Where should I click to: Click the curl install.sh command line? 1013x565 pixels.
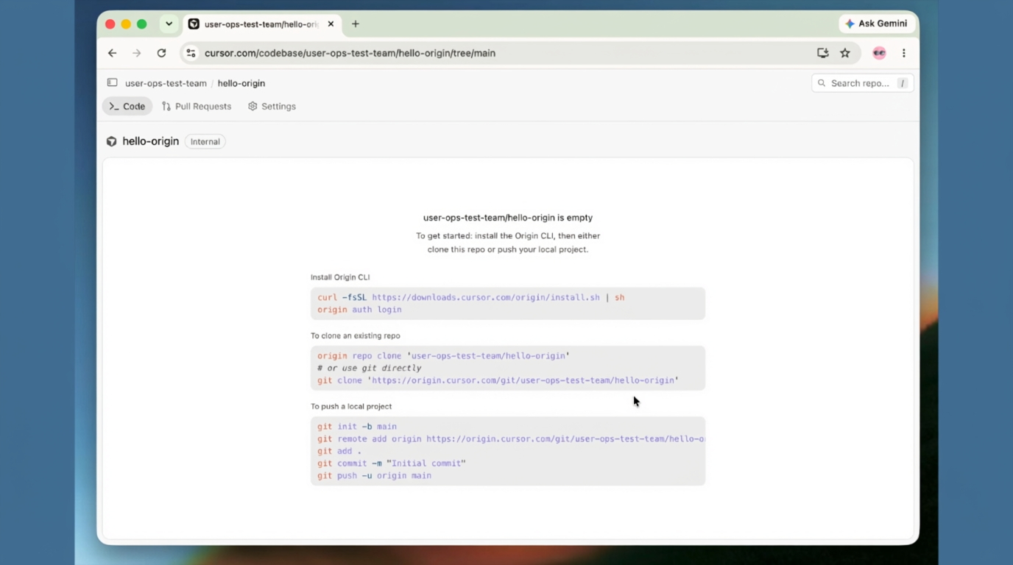point(471,297)
